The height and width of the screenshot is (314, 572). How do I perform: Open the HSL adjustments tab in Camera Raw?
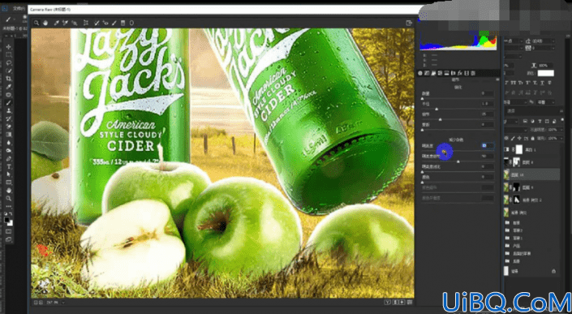pos(440,73)
